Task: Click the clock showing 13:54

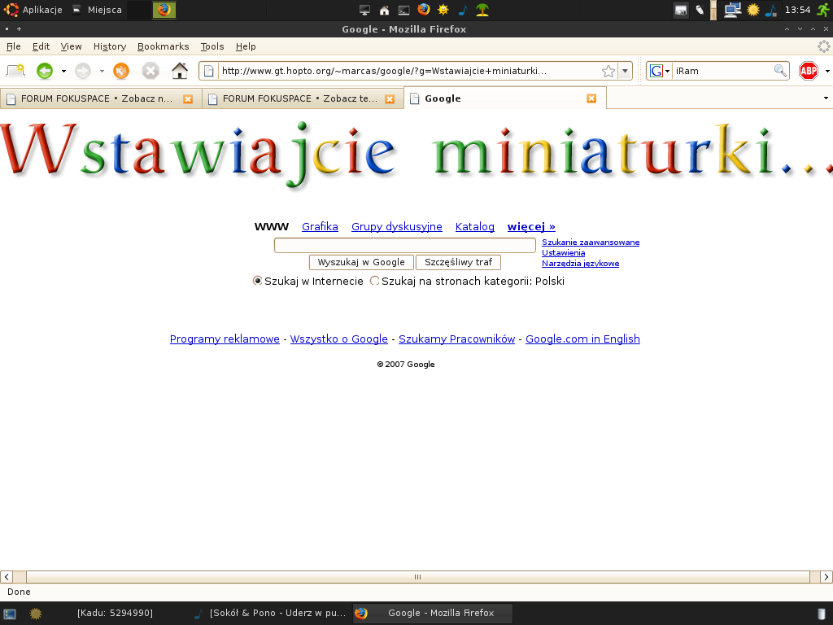Action: point(797,10)
